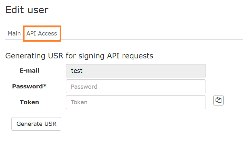
Task: Open the API Access tab
Action: pos(42,34)
